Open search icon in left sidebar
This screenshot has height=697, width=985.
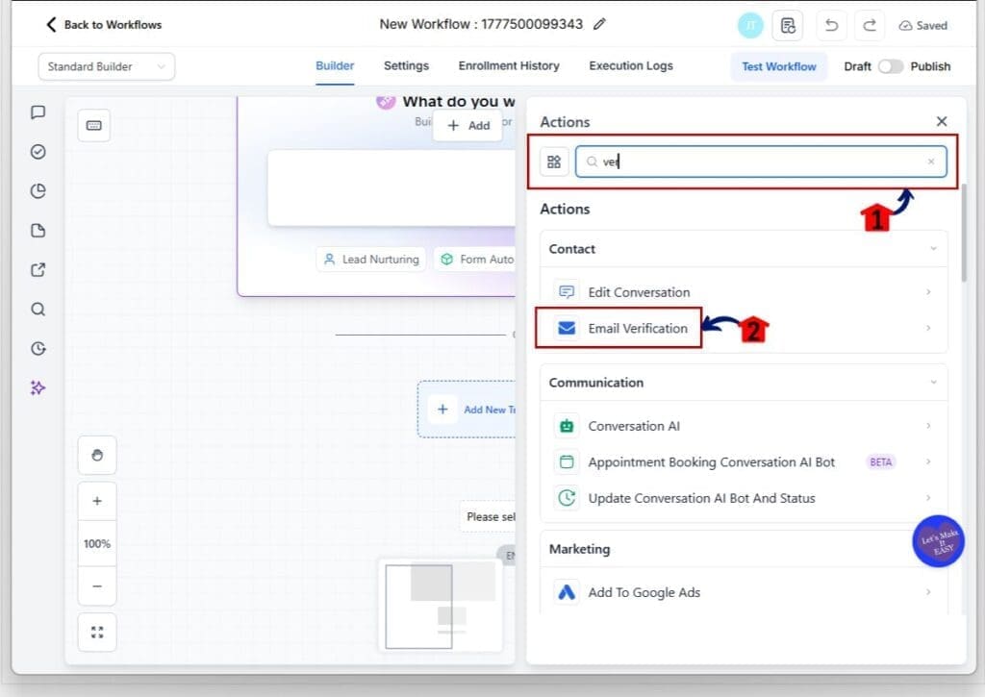pos(38,310)
